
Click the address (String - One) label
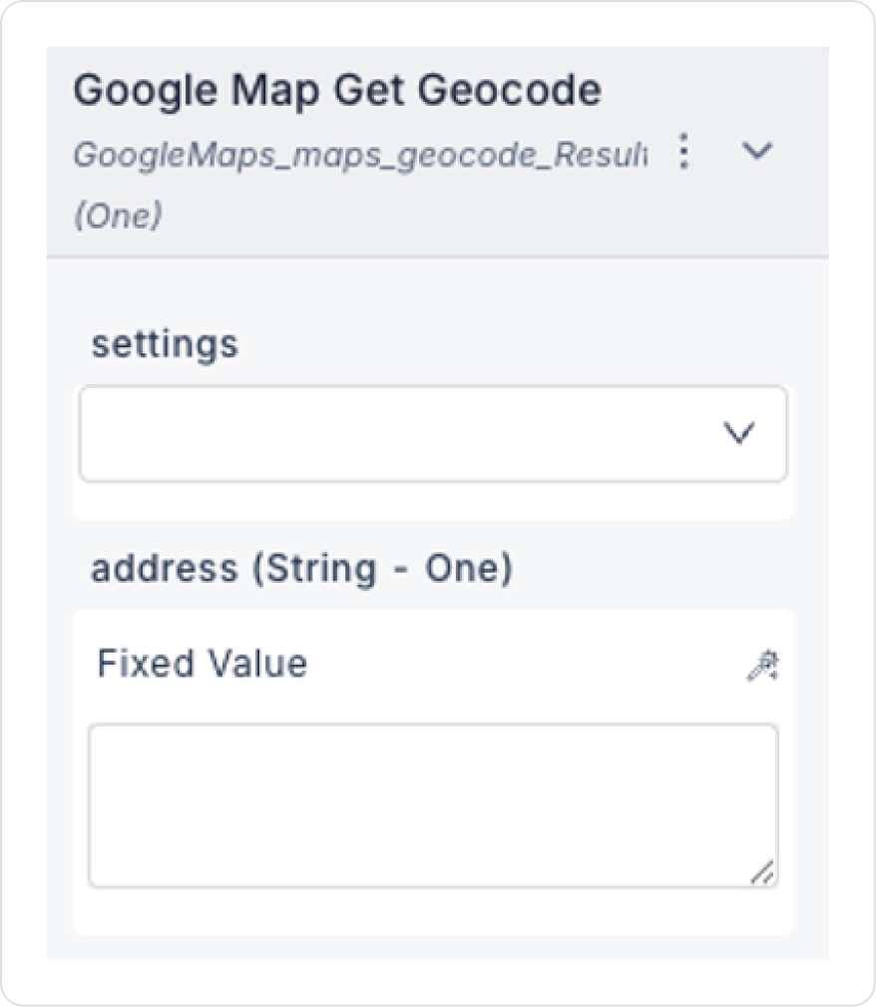coord(301,569)
